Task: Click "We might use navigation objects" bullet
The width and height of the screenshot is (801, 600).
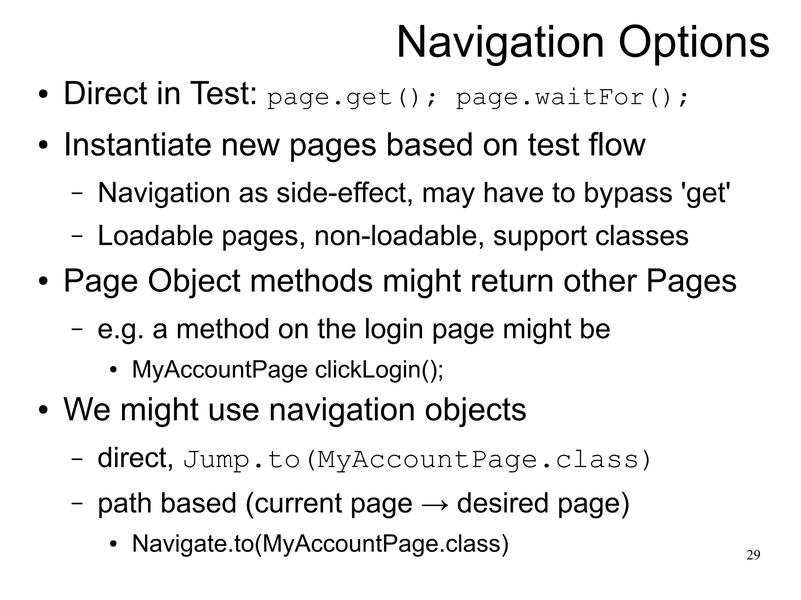Action: pos(295,410)
